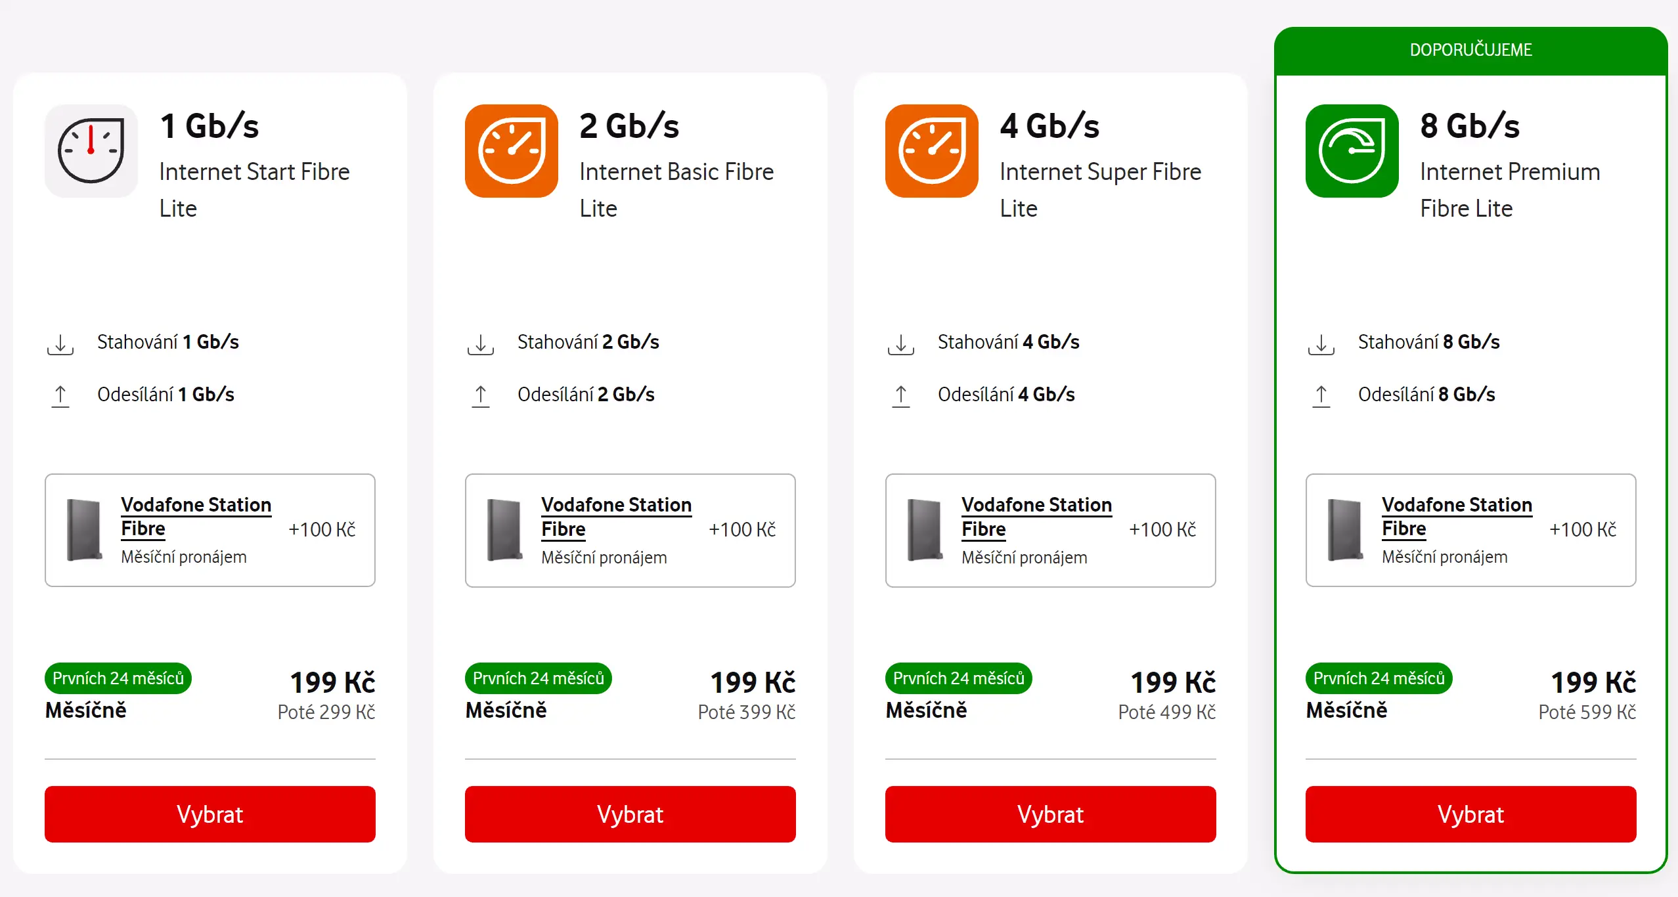Click the download arrow icon for 8 Gb/s plan
Screen dimensions: 1678x897
pos(1321,344)
